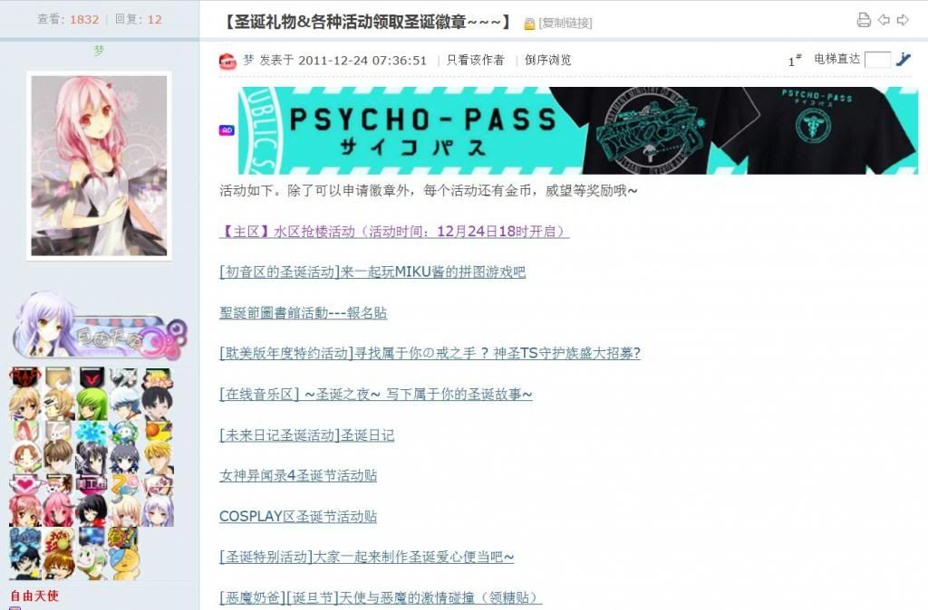This screenshot has height=610, width=928.
Task: Open the PSYCHO-PASS banner advertisement
Action: [x=577, y=130]
